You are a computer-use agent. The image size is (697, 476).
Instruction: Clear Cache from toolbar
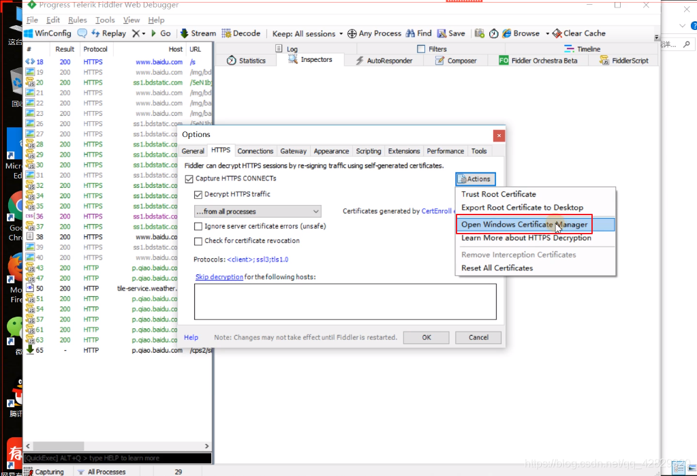tap(578, 33)
